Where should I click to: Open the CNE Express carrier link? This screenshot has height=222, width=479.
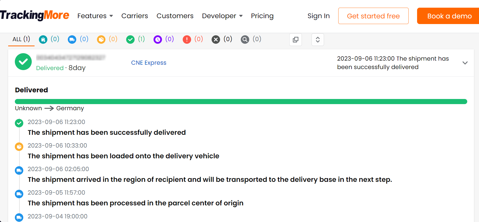pos(149,63)
